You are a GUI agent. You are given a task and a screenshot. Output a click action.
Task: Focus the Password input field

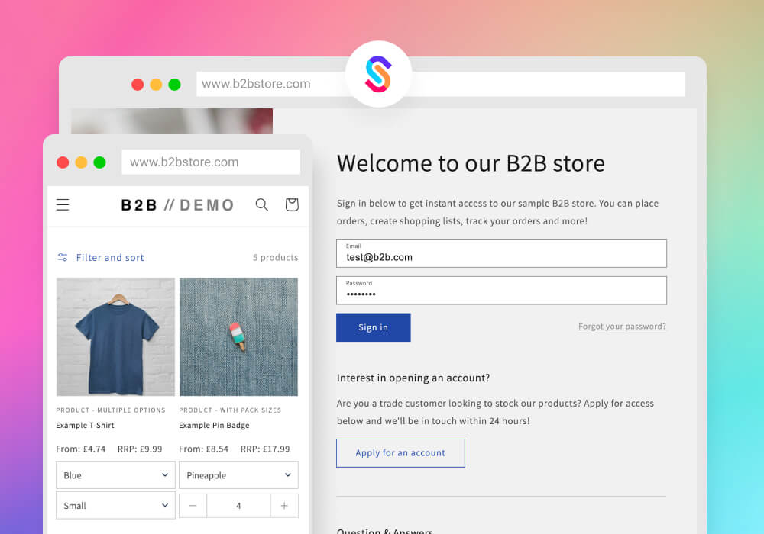pyautogui.click(x=501, y=291)
